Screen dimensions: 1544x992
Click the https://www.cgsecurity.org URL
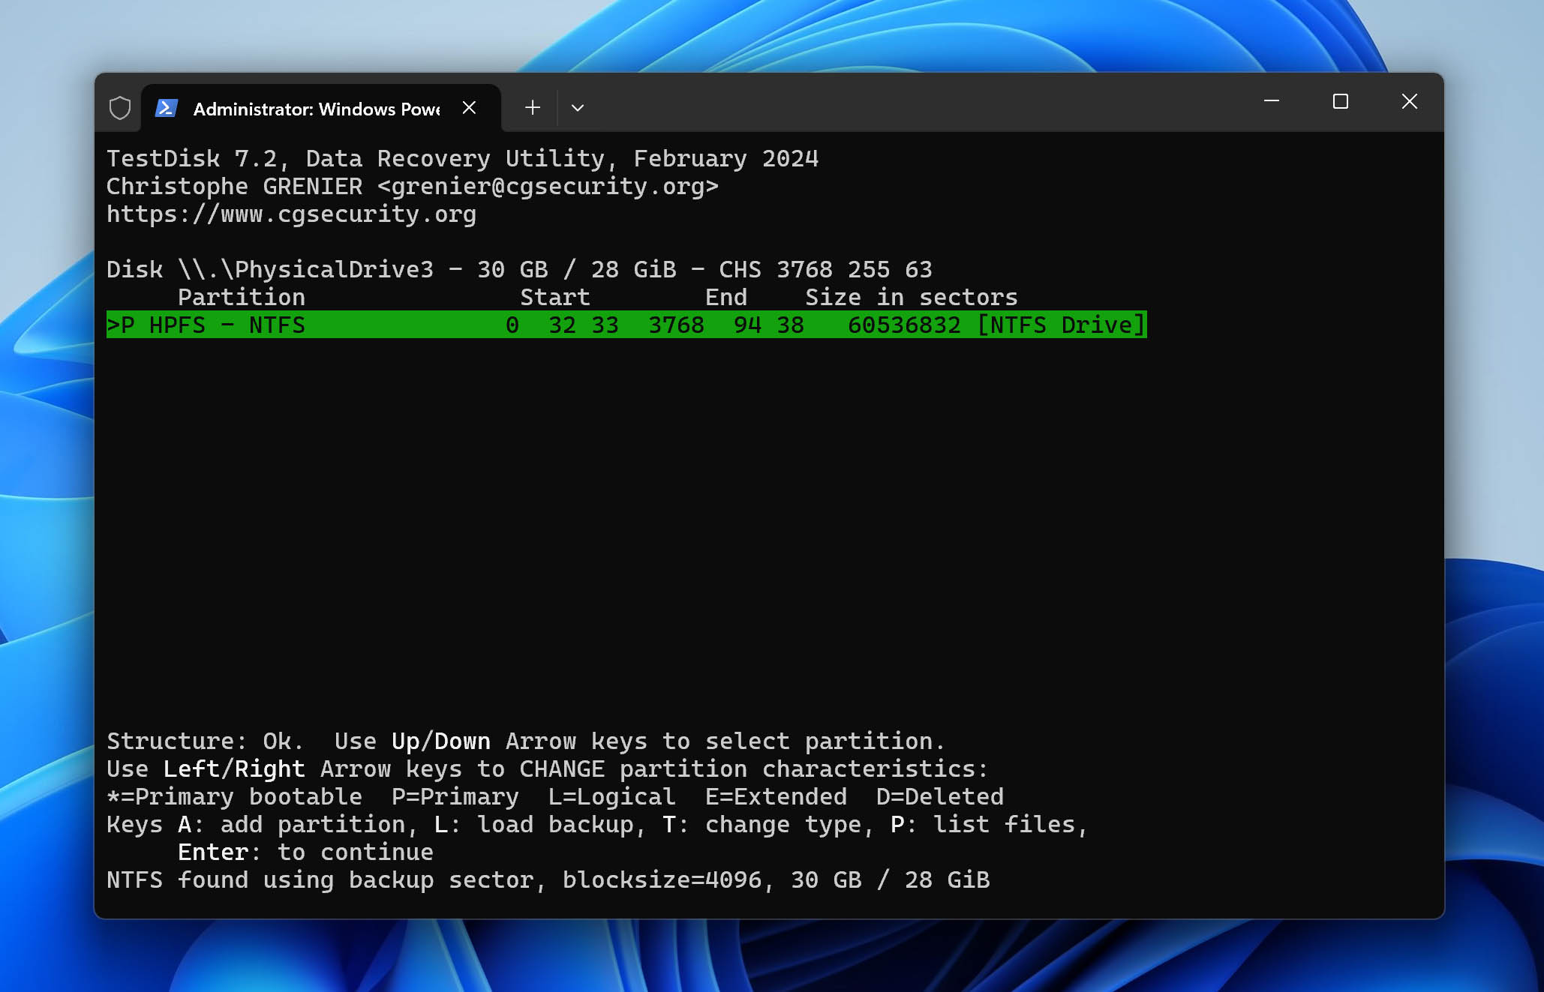click(291, 214)
